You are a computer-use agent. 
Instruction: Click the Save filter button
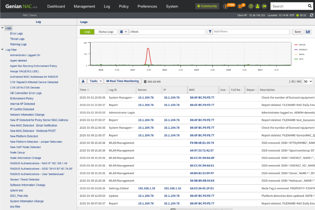click(x=297, y=32)
